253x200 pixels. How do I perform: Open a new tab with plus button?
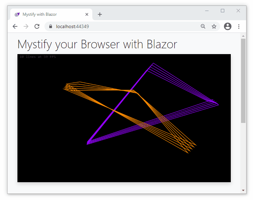coord(100,14)
